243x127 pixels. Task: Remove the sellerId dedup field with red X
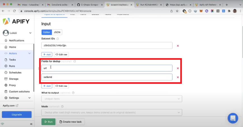tap(178, 77)
